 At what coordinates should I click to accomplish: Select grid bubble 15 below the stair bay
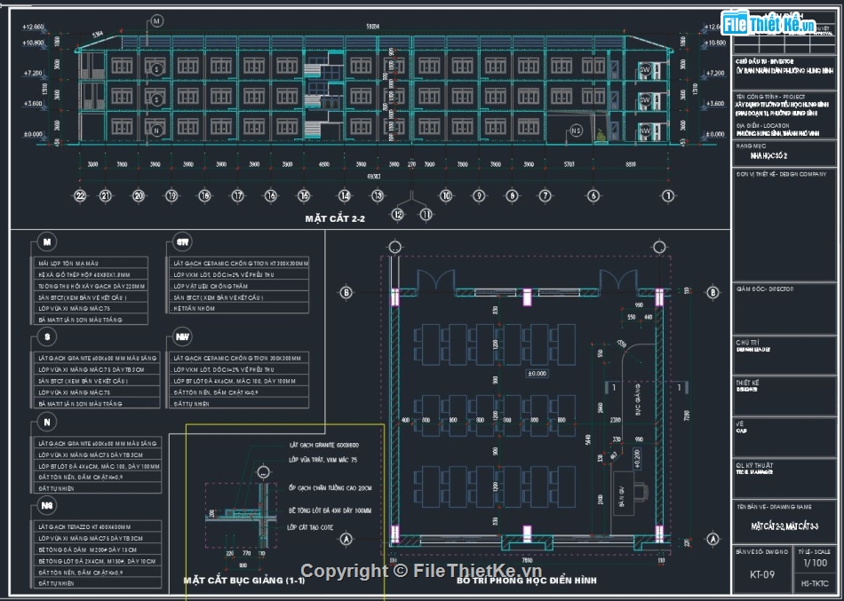pyautogui.click(x=304, y=196)
